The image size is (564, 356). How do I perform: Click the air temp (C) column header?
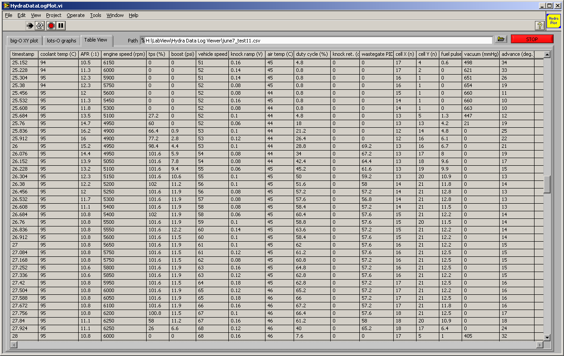tap(280, 54)
